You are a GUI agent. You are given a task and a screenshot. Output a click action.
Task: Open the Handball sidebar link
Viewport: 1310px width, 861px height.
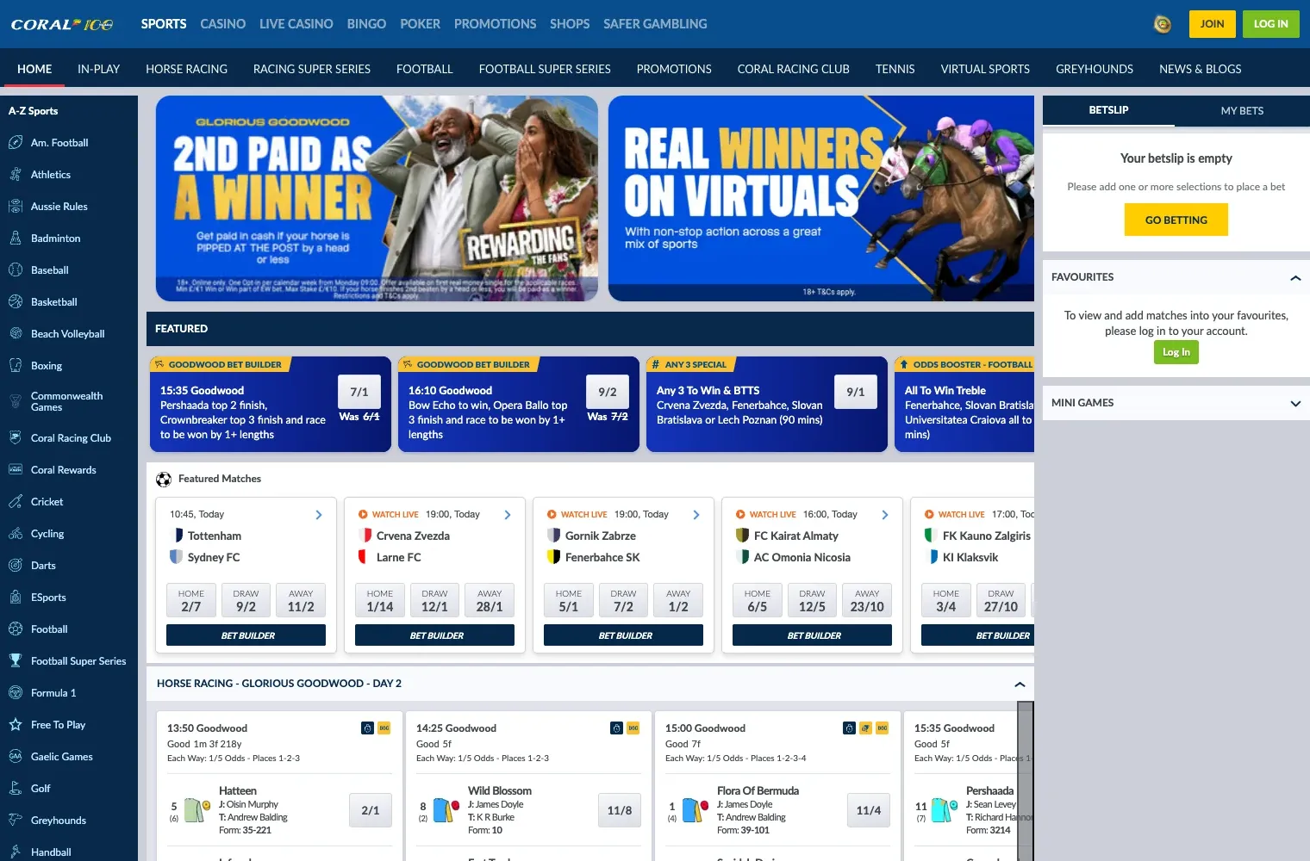[51, 852]
